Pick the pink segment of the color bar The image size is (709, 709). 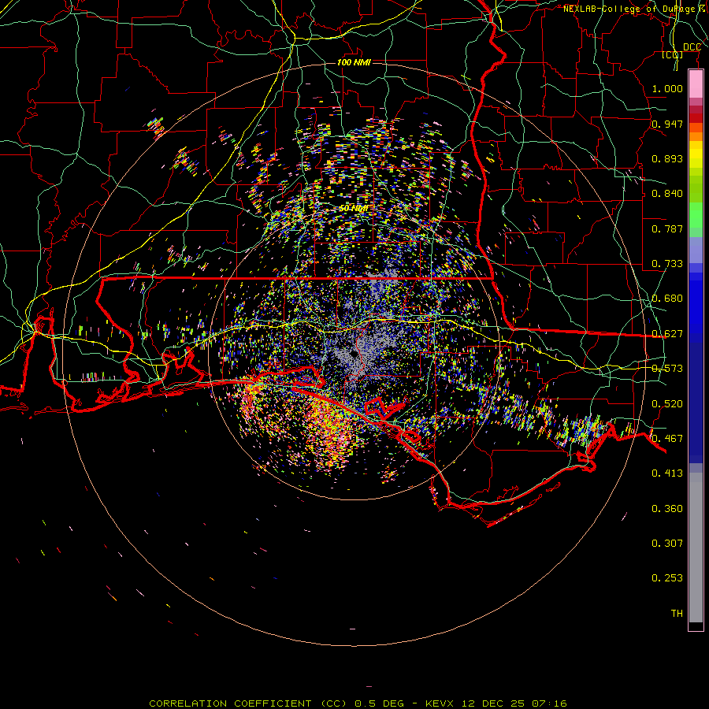click(x=696, y=84)
